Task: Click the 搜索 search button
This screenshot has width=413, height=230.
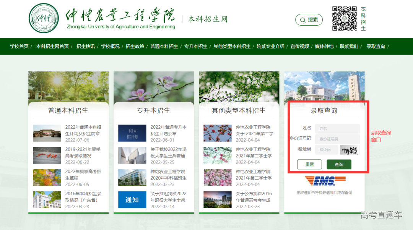Action: 309,20
